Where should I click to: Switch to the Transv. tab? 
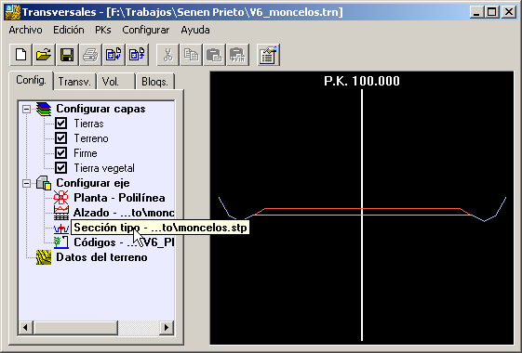(74, 82)
